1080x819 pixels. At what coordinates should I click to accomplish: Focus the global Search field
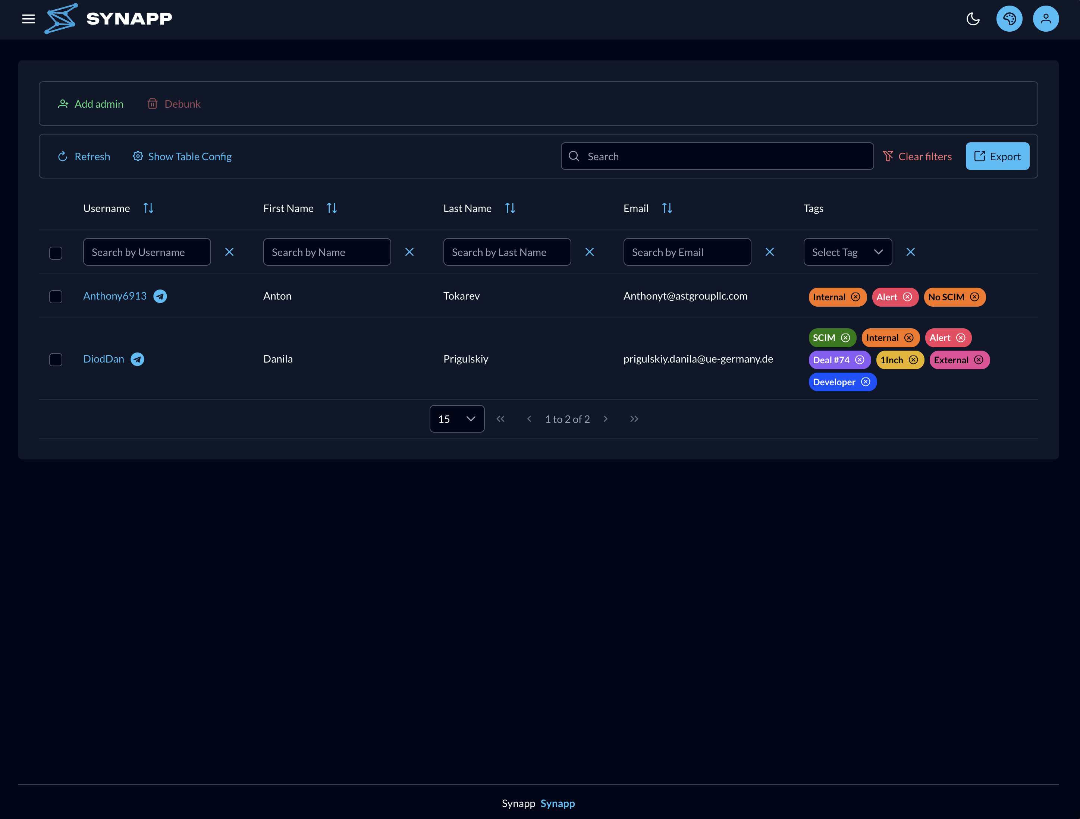pos(717,156)
